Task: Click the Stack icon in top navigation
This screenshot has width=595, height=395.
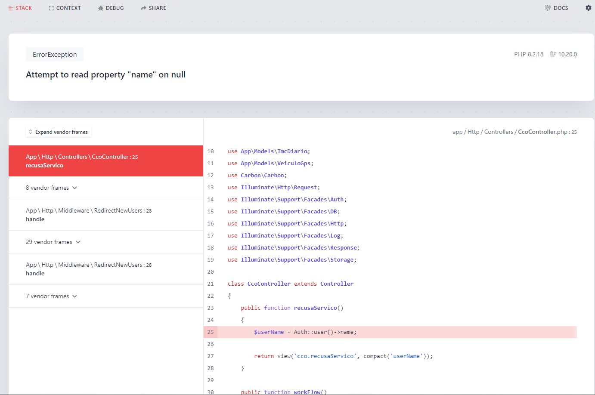Action: point(11,8)
